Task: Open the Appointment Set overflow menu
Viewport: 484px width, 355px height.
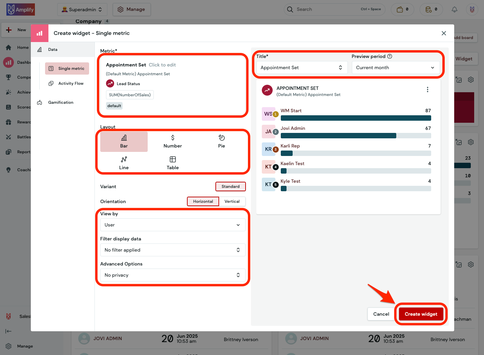Action: pyautogui.click(x=427, y=90)
